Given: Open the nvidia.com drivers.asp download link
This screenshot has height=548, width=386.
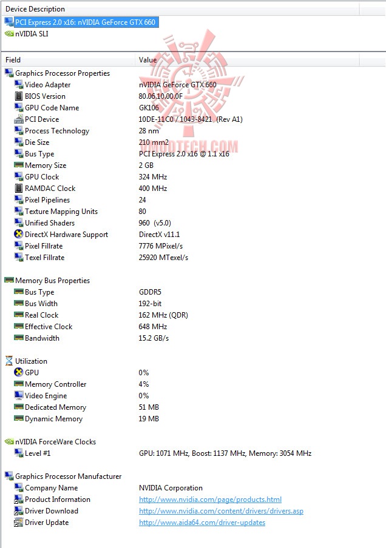Looking at the screenshot, I should [221, 511].
